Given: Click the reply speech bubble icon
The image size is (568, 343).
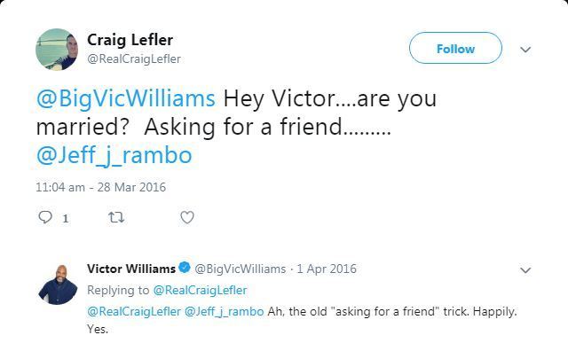Looking at the screenshot, I should pyautogui.click(x=45, y=217).
